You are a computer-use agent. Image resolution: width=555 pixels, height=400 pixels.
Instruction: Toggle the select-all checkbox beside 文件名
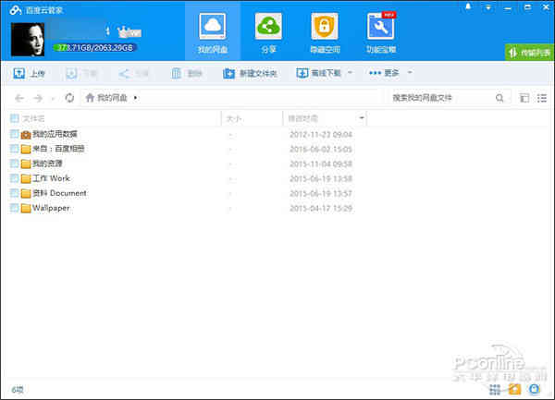pyautogui.click(x=14, y=118)
